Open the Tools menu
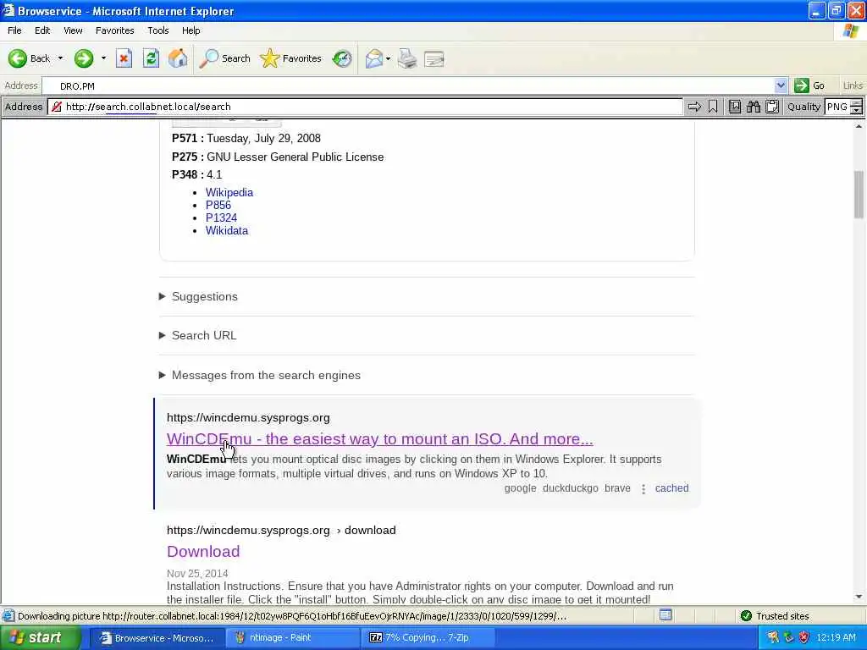 click(x=157, y=30)
